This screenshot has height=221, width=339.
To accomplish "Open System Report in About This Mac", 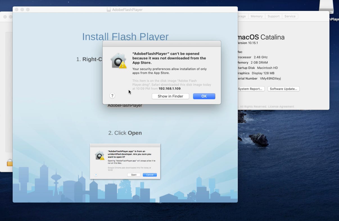I will click(250, 89).
